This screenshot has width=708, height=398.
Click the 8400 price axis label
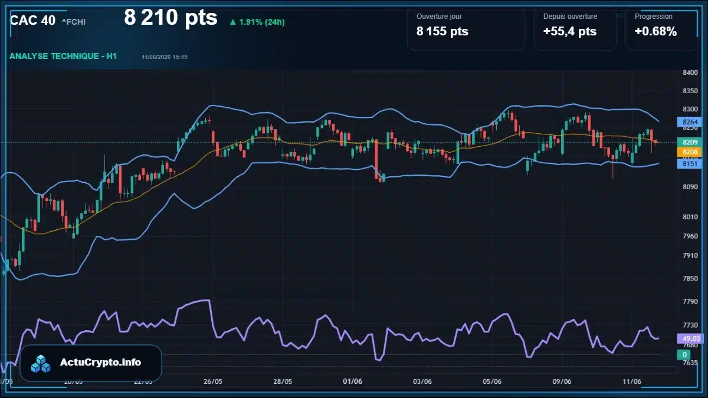[690, 73]
